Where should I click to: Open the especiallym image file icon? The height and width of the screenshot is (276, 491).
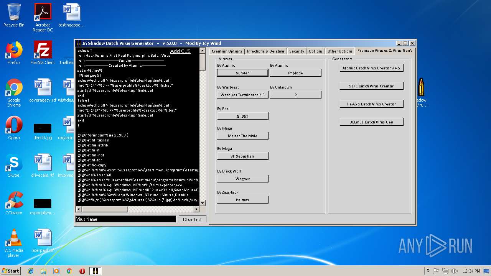click(x=43, y=206)
